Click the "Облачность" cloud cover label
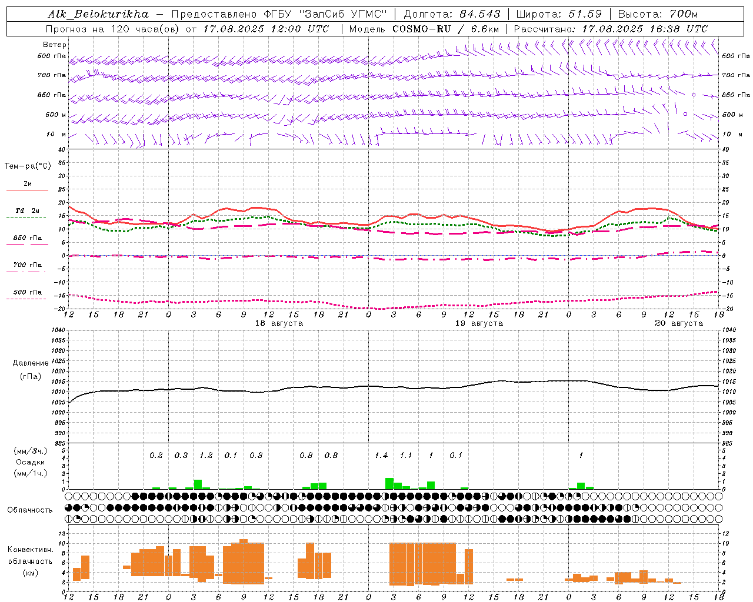The width and height of the screenshot is (753, 602). tap(30, 510)
